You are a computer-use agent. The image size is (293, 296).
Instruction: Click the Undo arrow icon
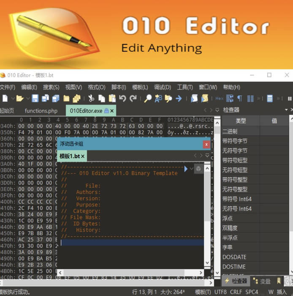point(122,99)
